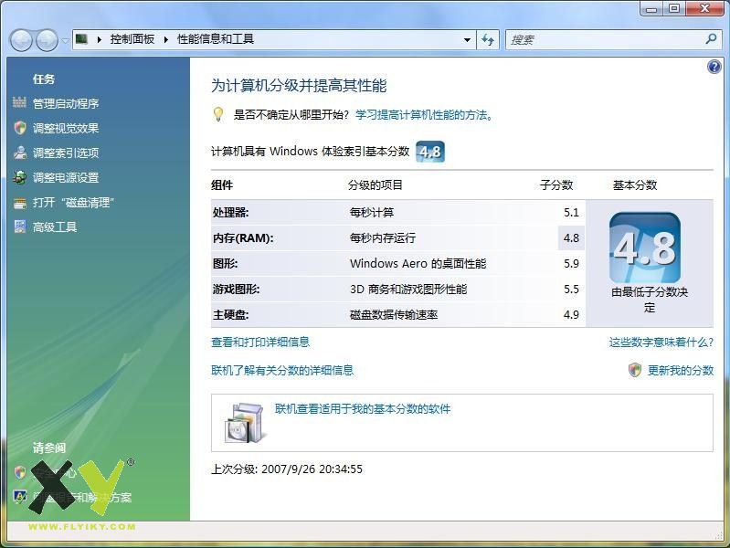Click the refresh button beside address bar
This screenshot has height=548, width=730.
point(488,40)
